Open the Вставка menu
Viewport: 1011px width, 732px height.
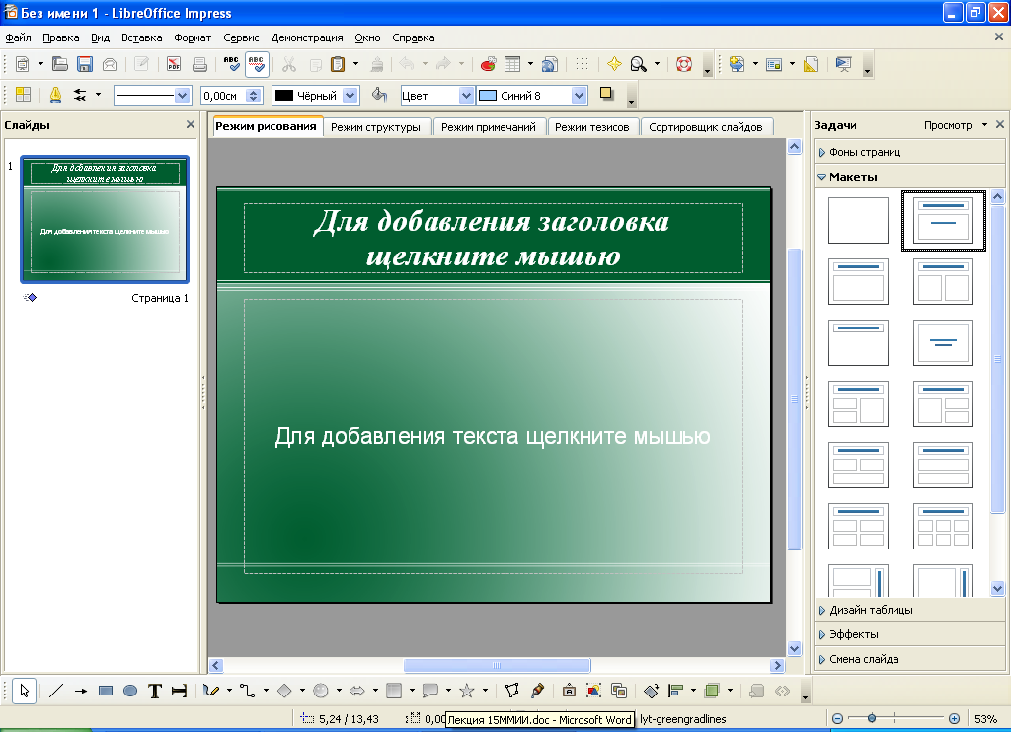142,37
